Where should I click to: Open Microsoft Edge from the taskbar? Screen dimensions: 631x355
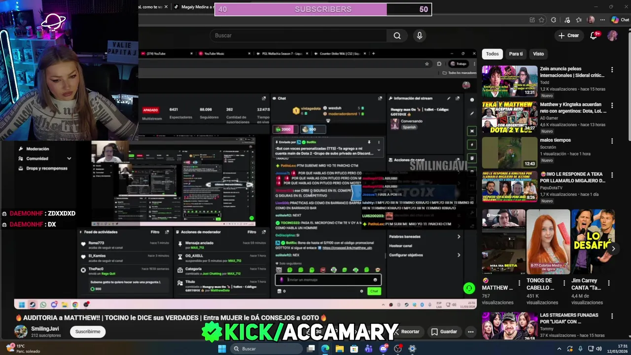click(x=325, y=349)
